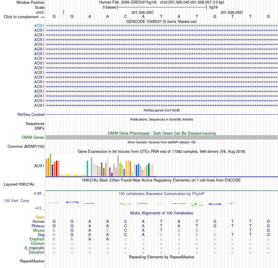The width and height of the screenshot is (278, 268).
Task: Select the Mouse alignment row label
Action: point(39,230)
